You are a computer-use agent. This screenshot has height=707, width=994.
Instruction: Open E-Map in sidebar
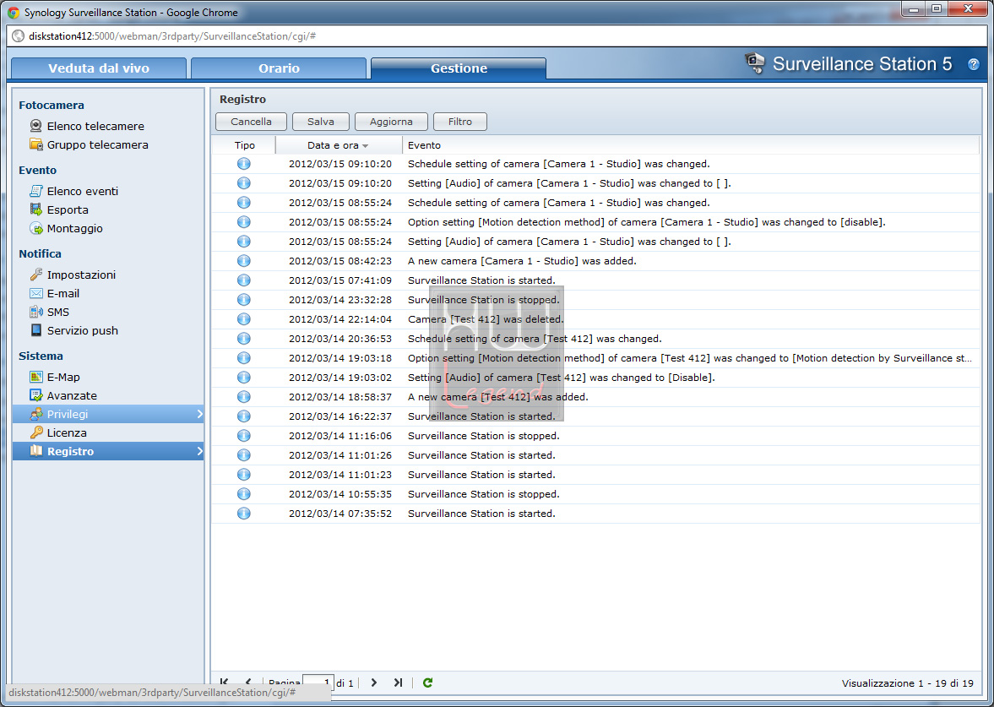63,377
